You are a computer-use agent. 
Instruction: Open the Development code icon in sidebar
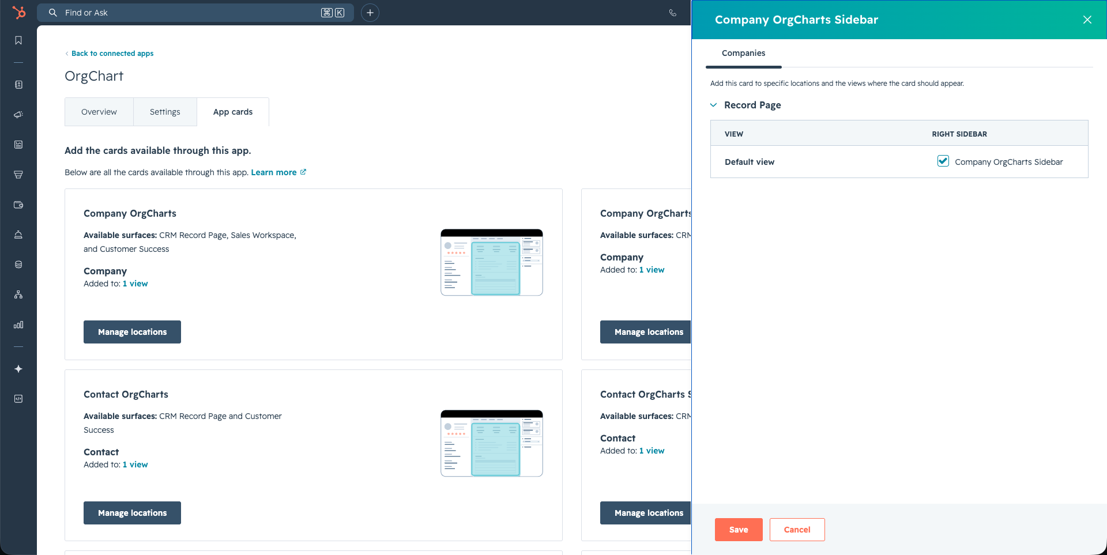pos(18,399)
